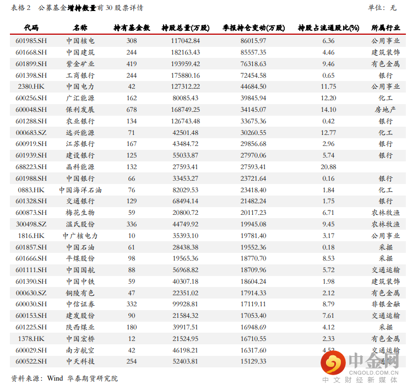Click the value 33675.36
The height and width of the screenshot is (390, 407).
[x=253, y=121]
